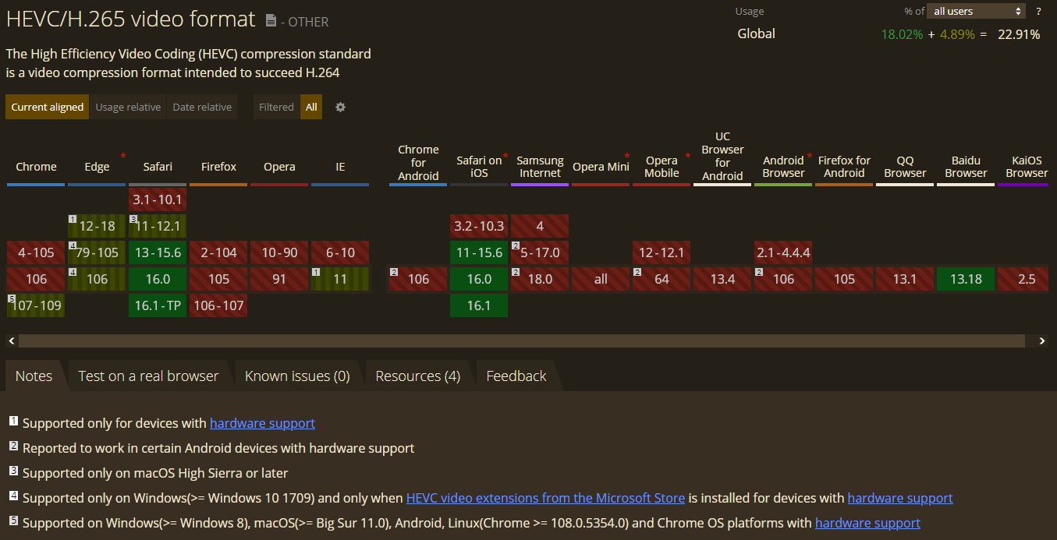Click Firefox for Android column header

844,167
